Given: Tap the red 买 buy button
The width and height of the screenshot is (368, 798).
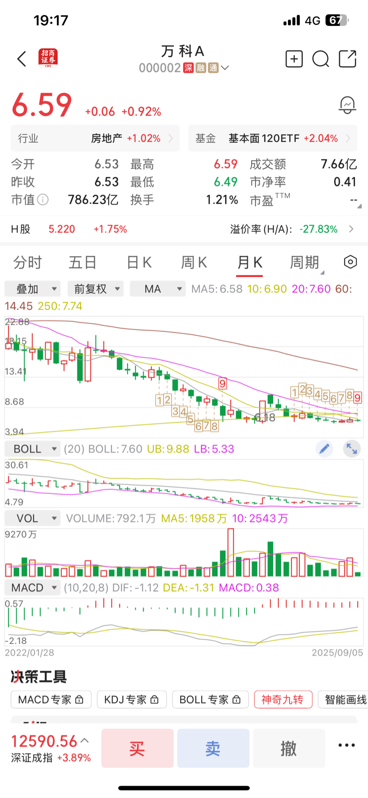Looking at the screenshot, I should coord(138,748).
